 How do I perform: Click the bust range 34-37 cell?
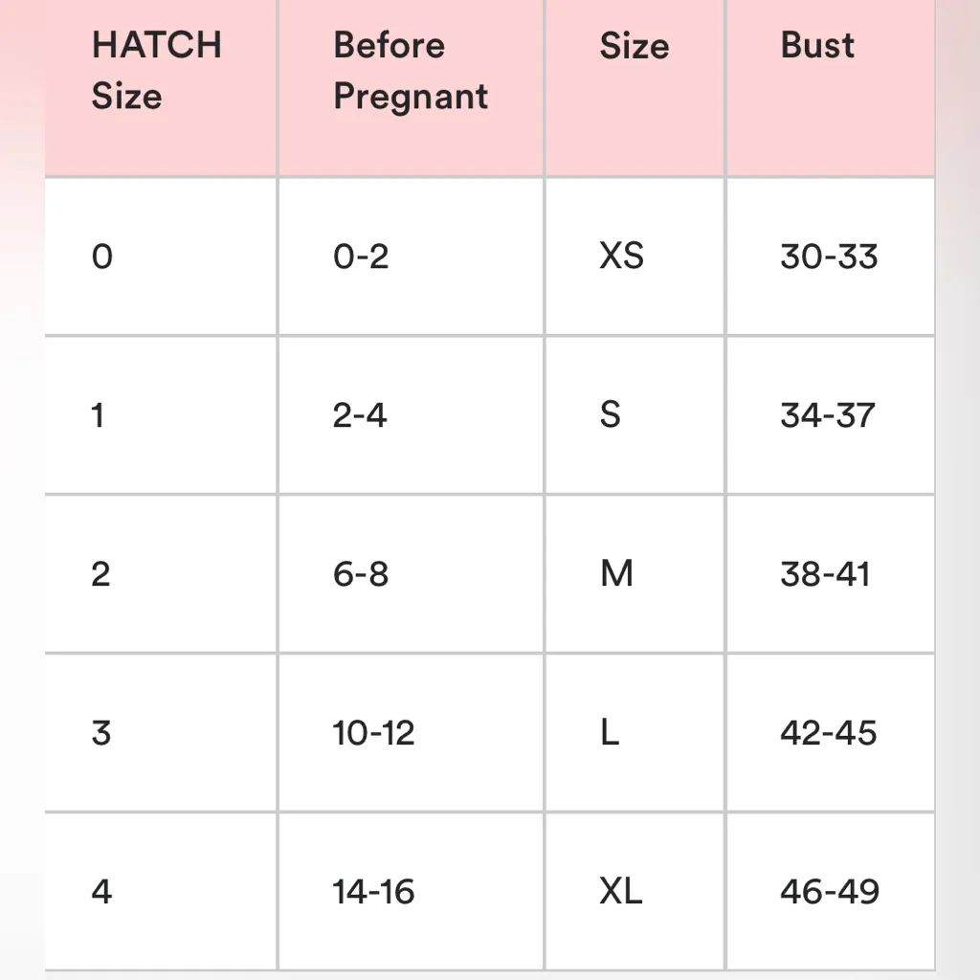tap(828, 415)
